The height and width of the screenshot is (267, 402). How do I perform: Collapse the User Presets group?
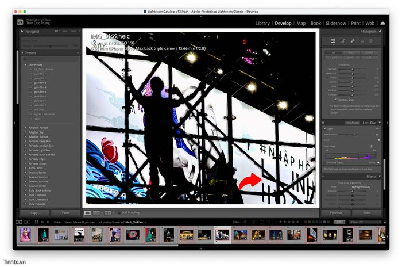25,65
